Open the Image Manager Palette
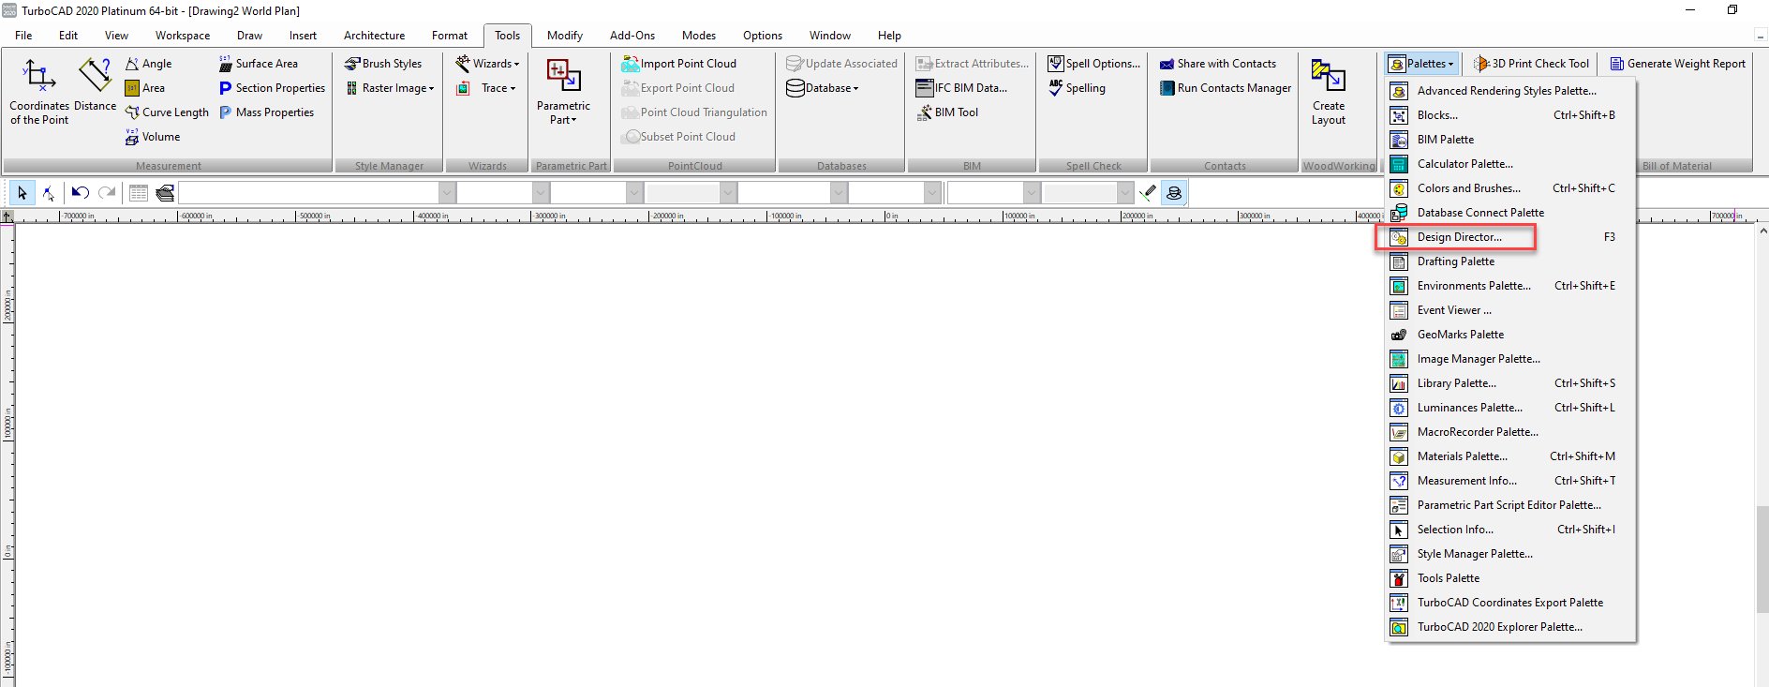Image resolution: width=1769 pixels, height=687 pixels. 1510,359
